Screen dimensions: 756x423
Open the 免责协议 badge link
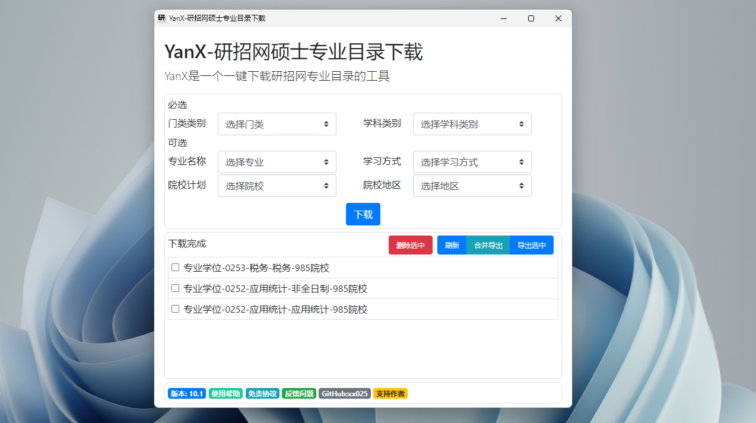pos(262,393)
